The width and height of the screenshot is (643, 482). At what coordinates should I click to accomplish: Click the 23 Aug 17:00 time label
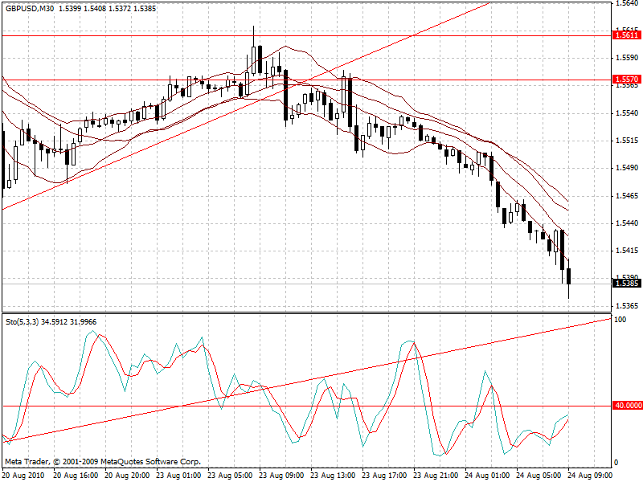[384, 475]
